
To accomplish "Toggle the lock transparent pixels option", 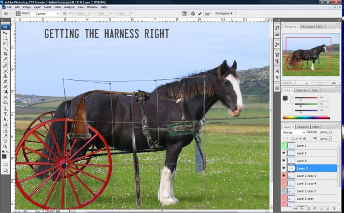I will point(292,139).
